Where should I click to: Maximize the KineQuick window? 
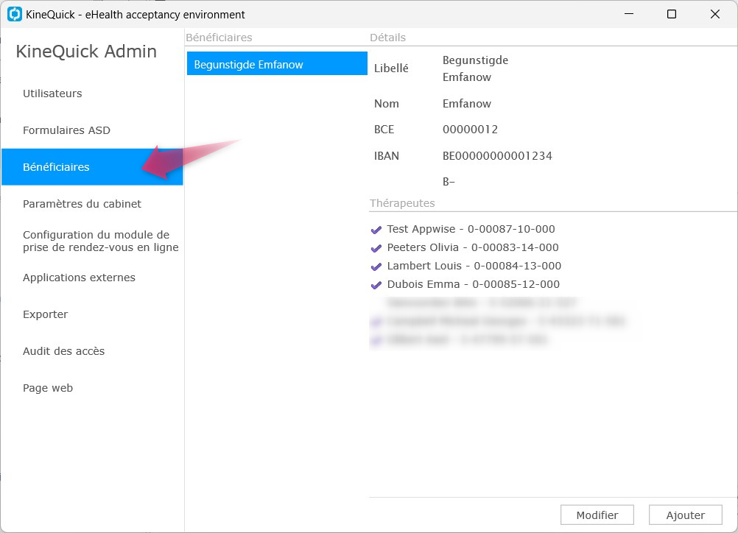[672, 14]
